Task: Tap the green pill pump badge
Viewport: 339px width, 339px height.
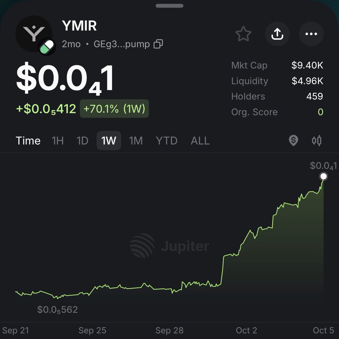Action: tap(47, 47)
